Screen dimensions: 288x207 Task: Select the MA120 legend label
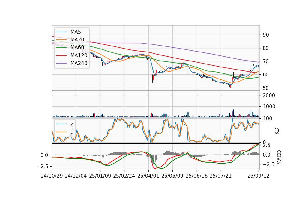79,55
